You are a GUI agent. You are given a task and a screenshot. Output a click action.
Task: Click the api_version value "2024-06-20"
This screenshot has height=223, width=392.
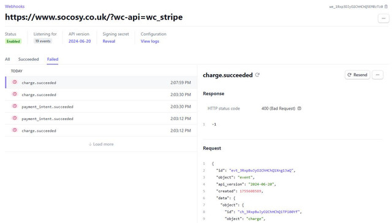262,184
